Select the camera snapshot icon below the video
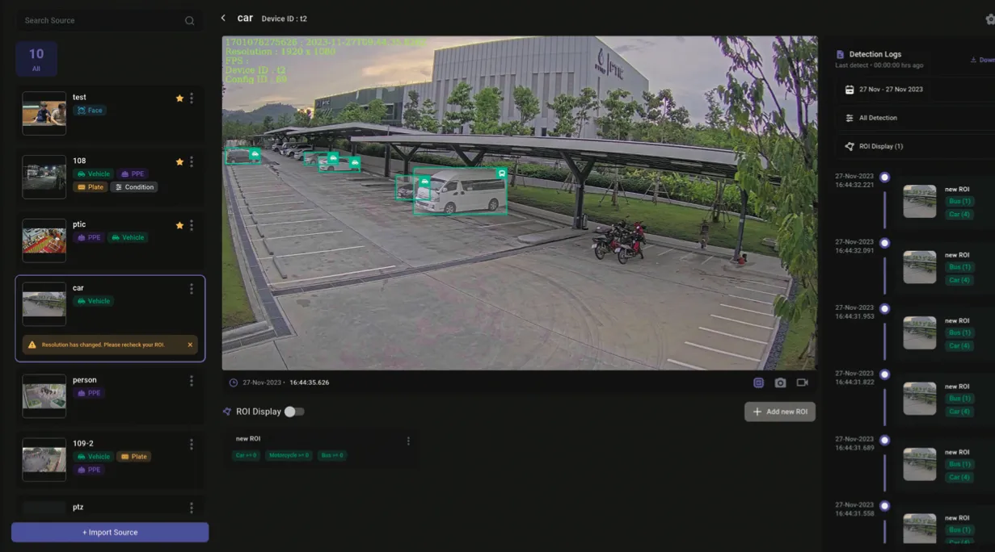The height and width of the screenshot is (552, 995). 780,383
